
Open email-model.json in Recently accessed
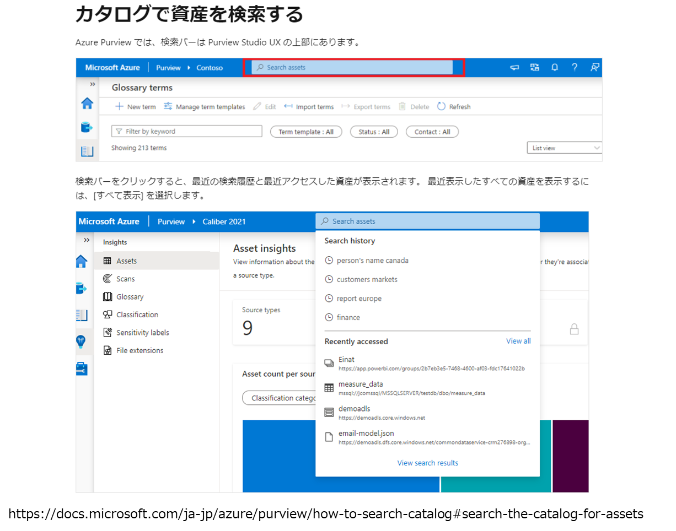[x=427, y=437]
